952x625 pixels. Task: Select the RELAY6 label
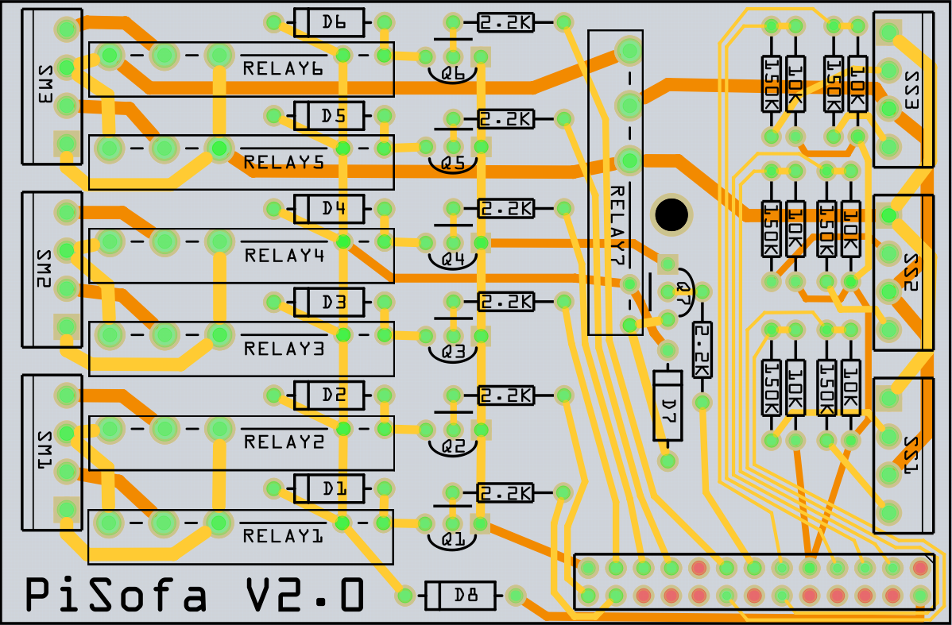[x=283, y=69]
